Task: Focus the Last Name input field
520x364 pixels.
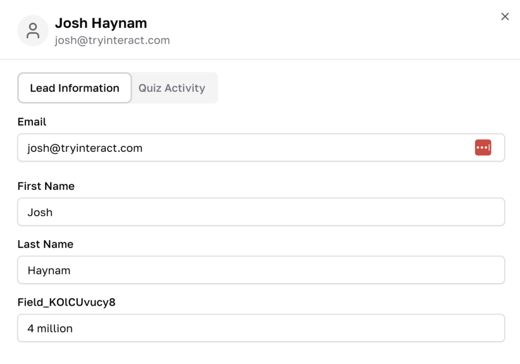Action: [x=261, y=270]
